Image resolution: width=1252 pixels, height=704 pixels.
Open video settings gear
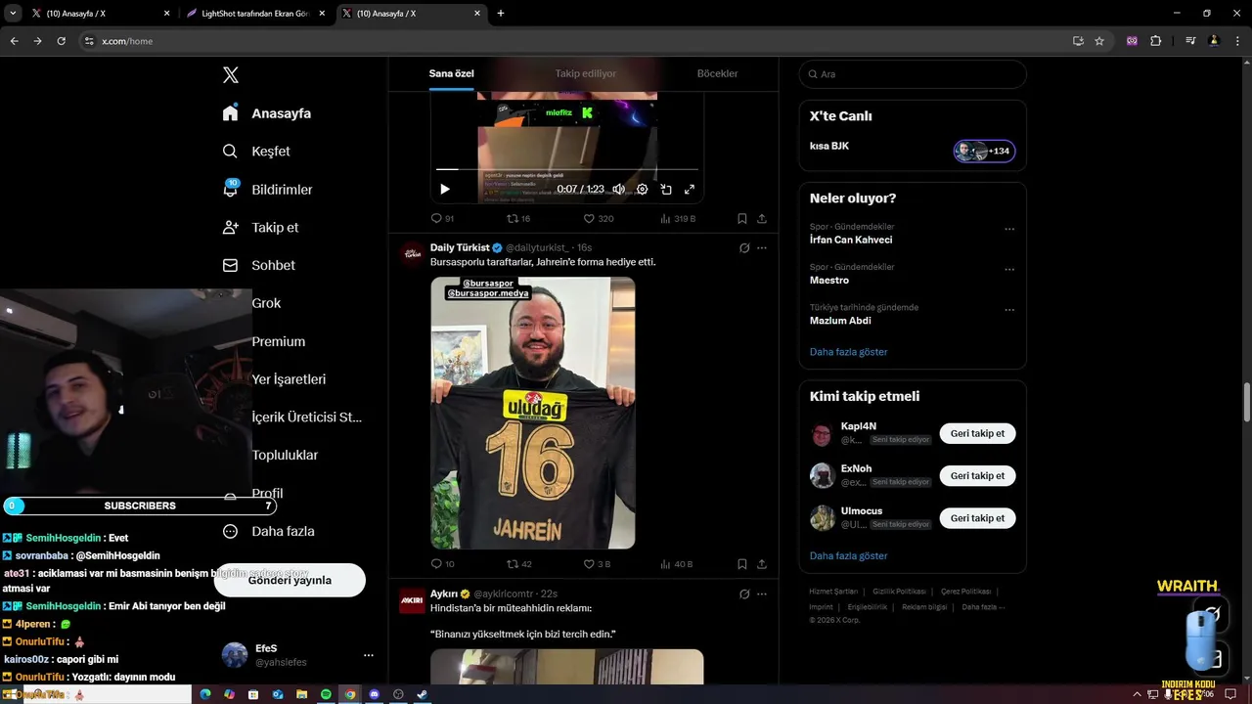pyautogui.click(x=642, y=189)
